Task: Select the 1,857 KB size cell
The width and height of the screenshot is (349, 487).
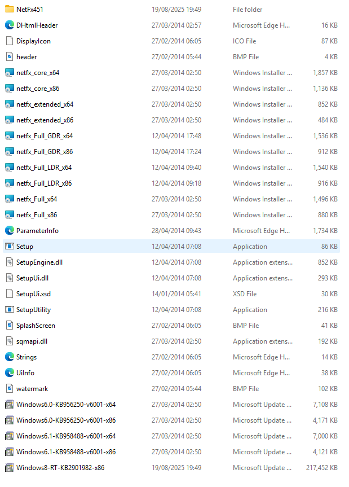Action: pos(325,73)
